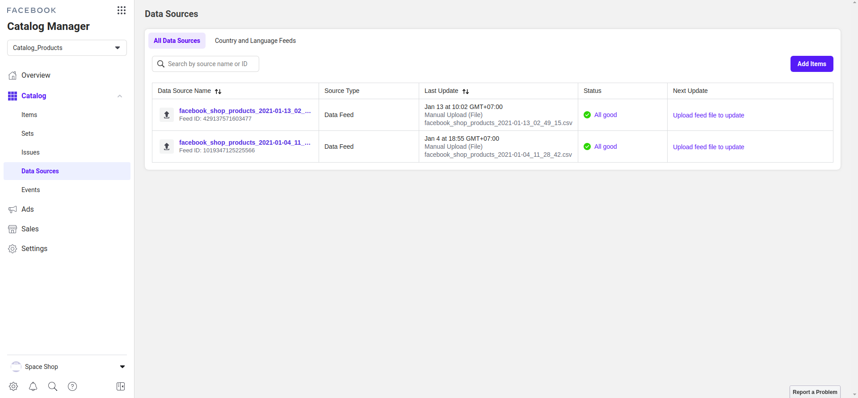Switch to Country and Language Feeds tab
This screenshot has height=398, width=858.
(x=255, y=41)
